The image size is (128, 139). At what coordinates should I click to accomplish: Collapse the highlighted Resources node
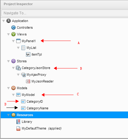coord(9,115)
